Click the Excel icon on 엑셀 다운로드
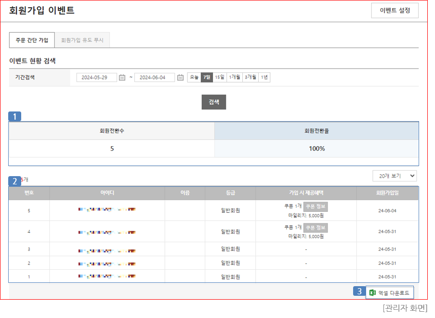 click(372, 292)
